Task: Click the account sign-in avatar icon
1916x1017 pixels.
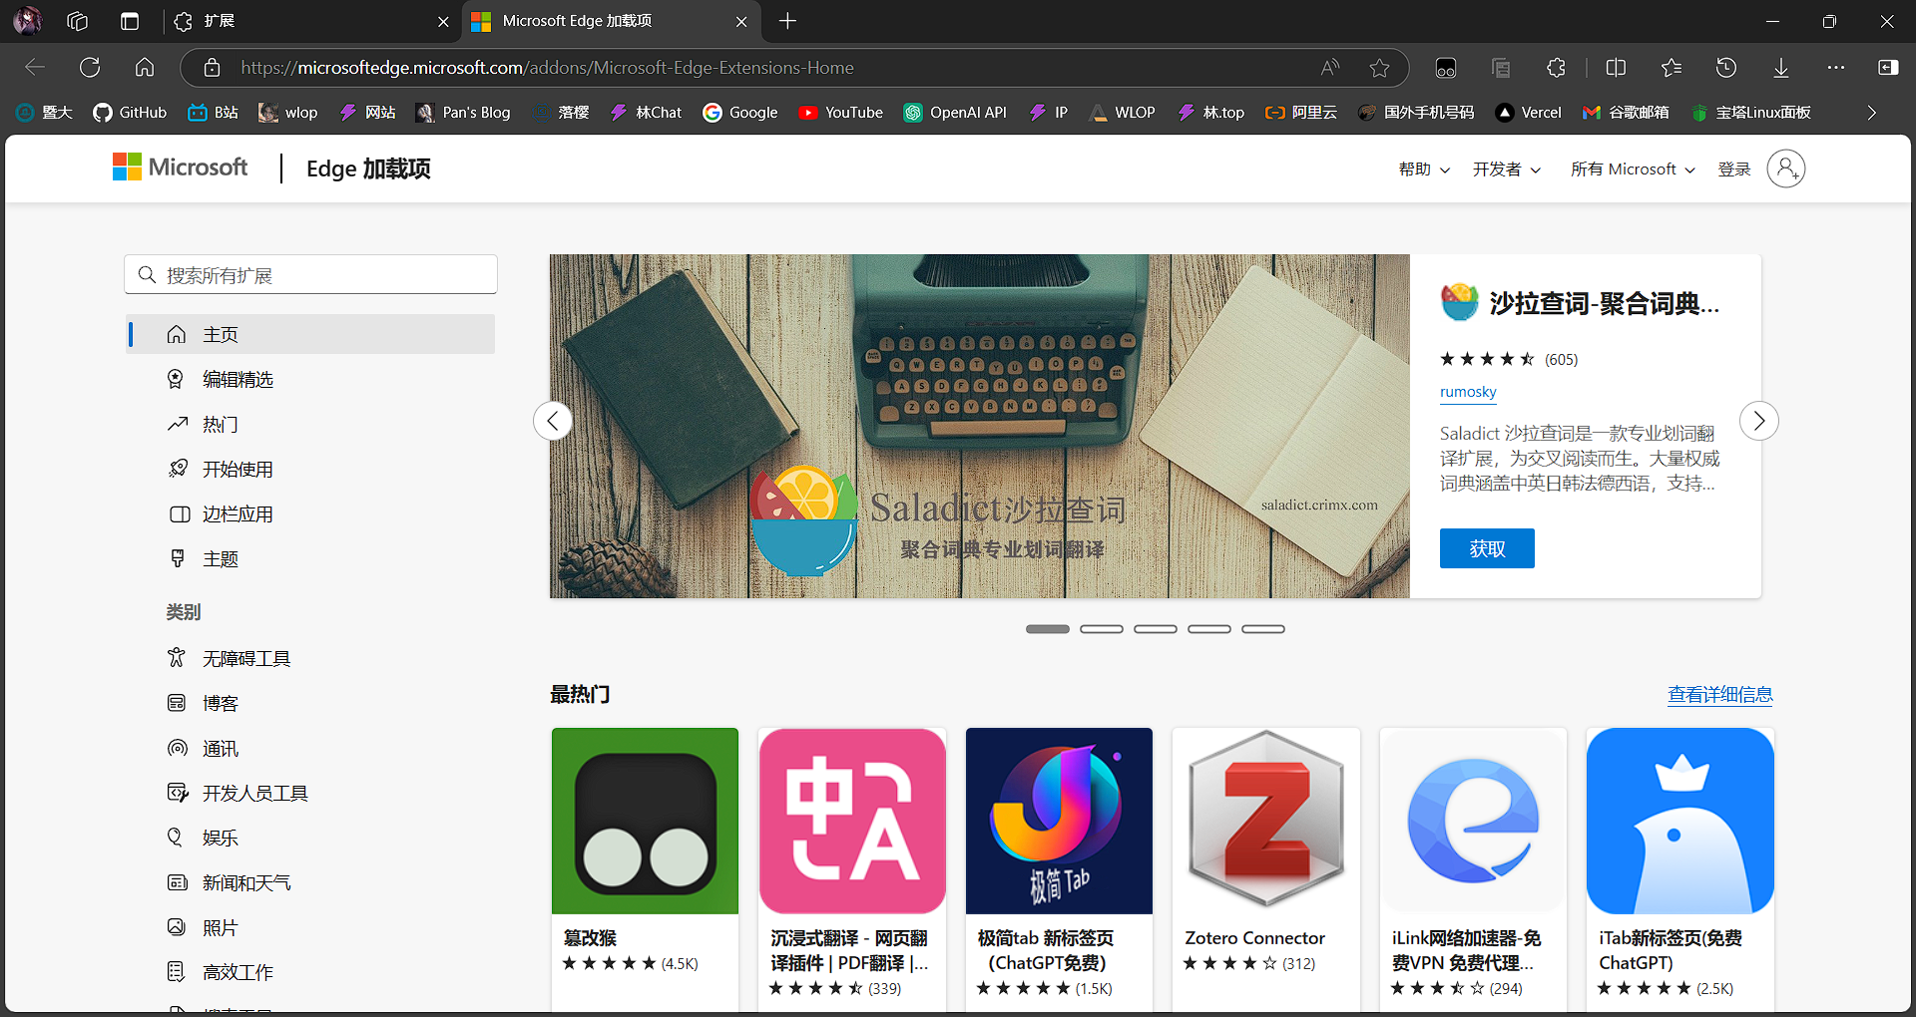Action: (1786, 169)
